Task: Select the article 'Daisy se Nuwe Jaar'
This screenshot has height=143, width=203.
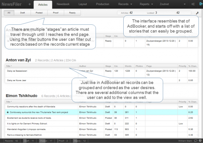Action: click(17, 80)
